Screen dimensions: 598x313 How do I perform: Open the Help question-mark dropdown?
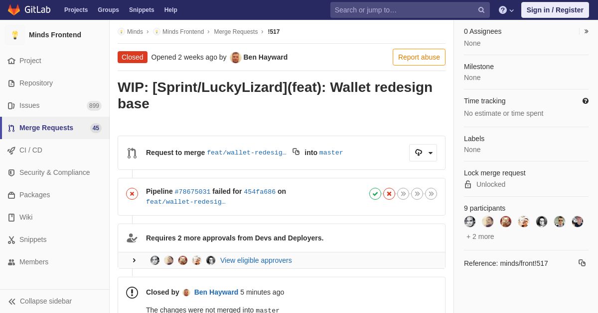pyautogui.click(x=506, y=10)
